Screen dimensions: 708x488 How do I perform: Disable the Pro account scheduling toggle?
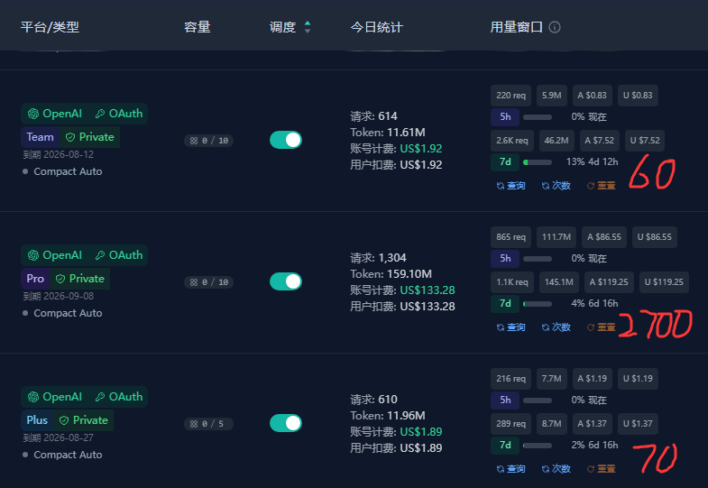pyautogui.click(x=286, y=281)
